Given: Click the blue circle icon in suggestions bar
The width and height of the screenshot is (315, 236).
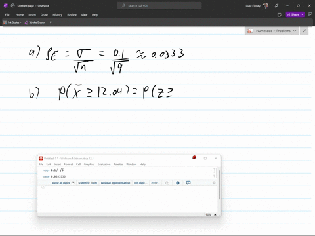Looking at the screenshot, I should coord(178,183).
